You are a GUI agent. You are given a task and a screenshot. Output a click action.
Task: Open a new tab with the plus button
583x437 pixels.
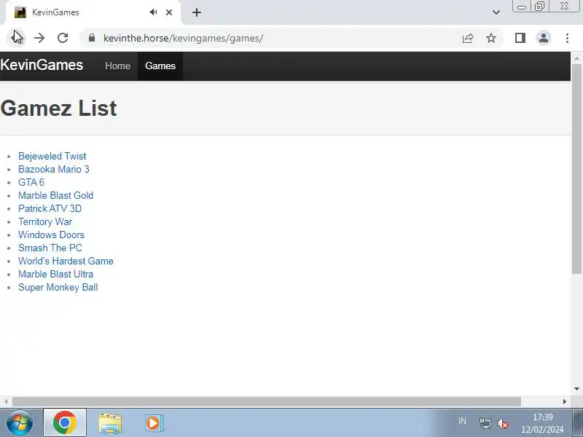point(197,12)
